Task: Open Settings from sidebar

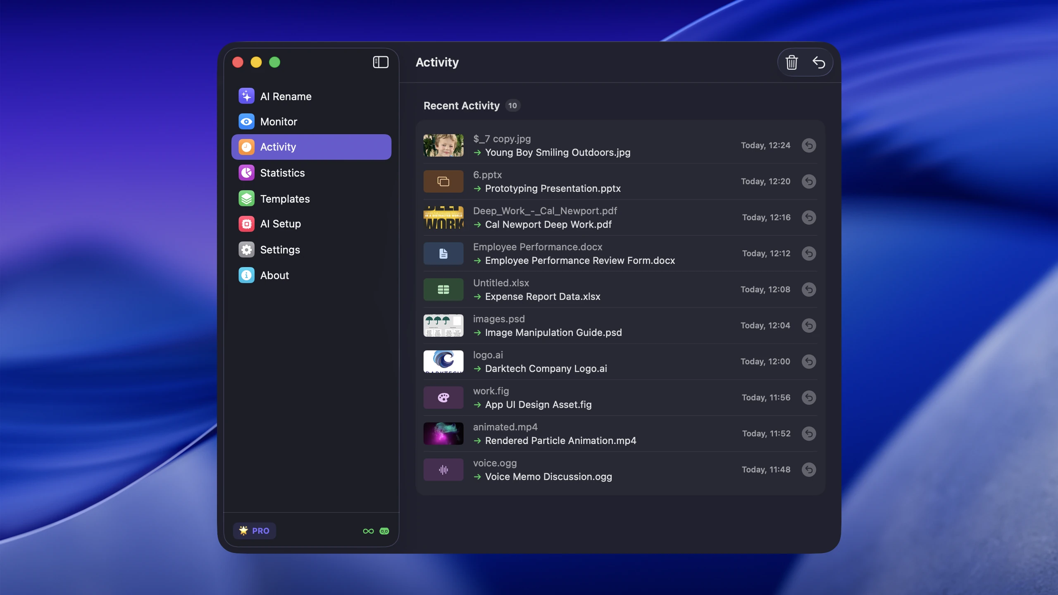Action: click(x=311, y=250)
